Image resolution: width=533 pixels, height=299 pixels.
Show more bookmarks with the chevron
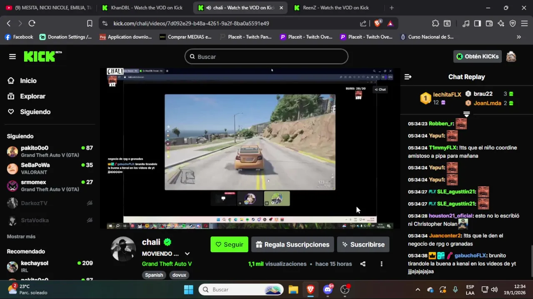pyautogui.click(x=519, y=37)
